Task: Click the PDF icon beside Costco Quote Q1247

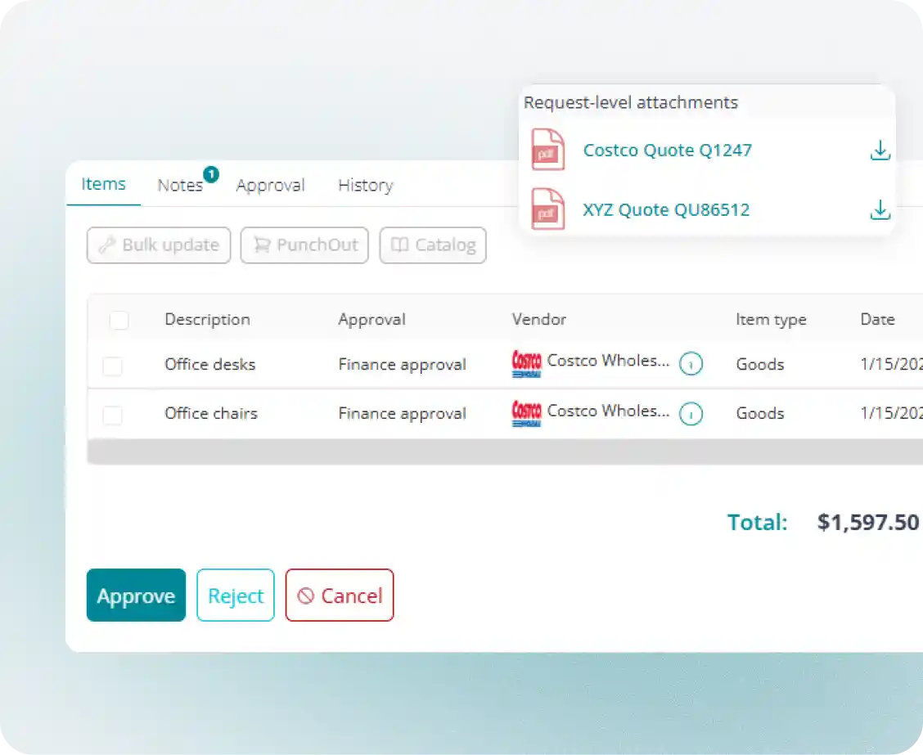Action: (x=547, y=150)
